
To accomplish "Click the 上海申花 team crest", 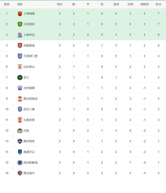I will tap(20, 35).
